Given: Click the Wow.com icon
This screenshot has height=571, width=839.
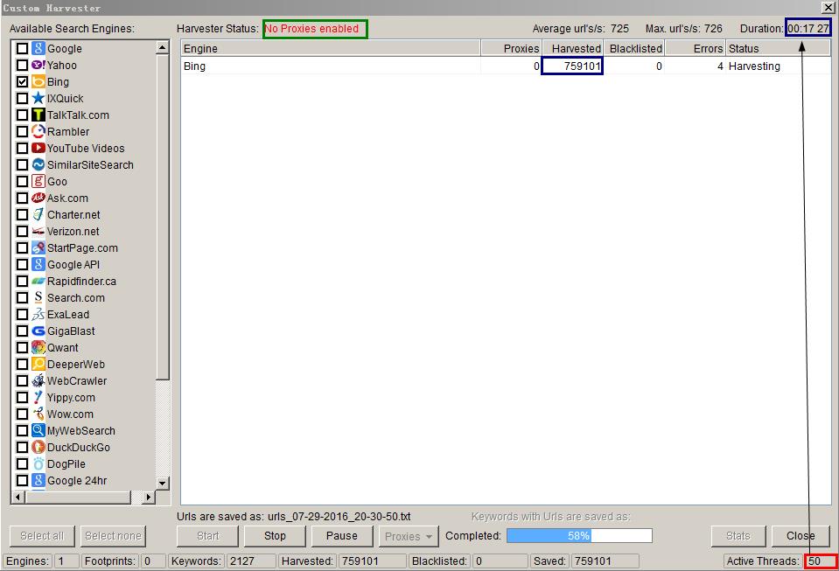Looking at the screenshot, I should pyautogui.click(x=38, y=414).
